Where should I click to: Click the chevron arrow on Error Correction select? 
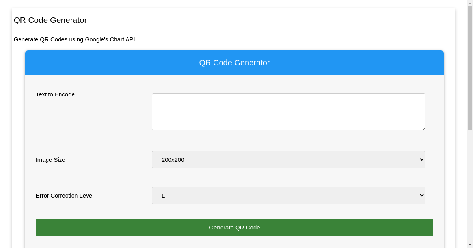pos(421,195)
